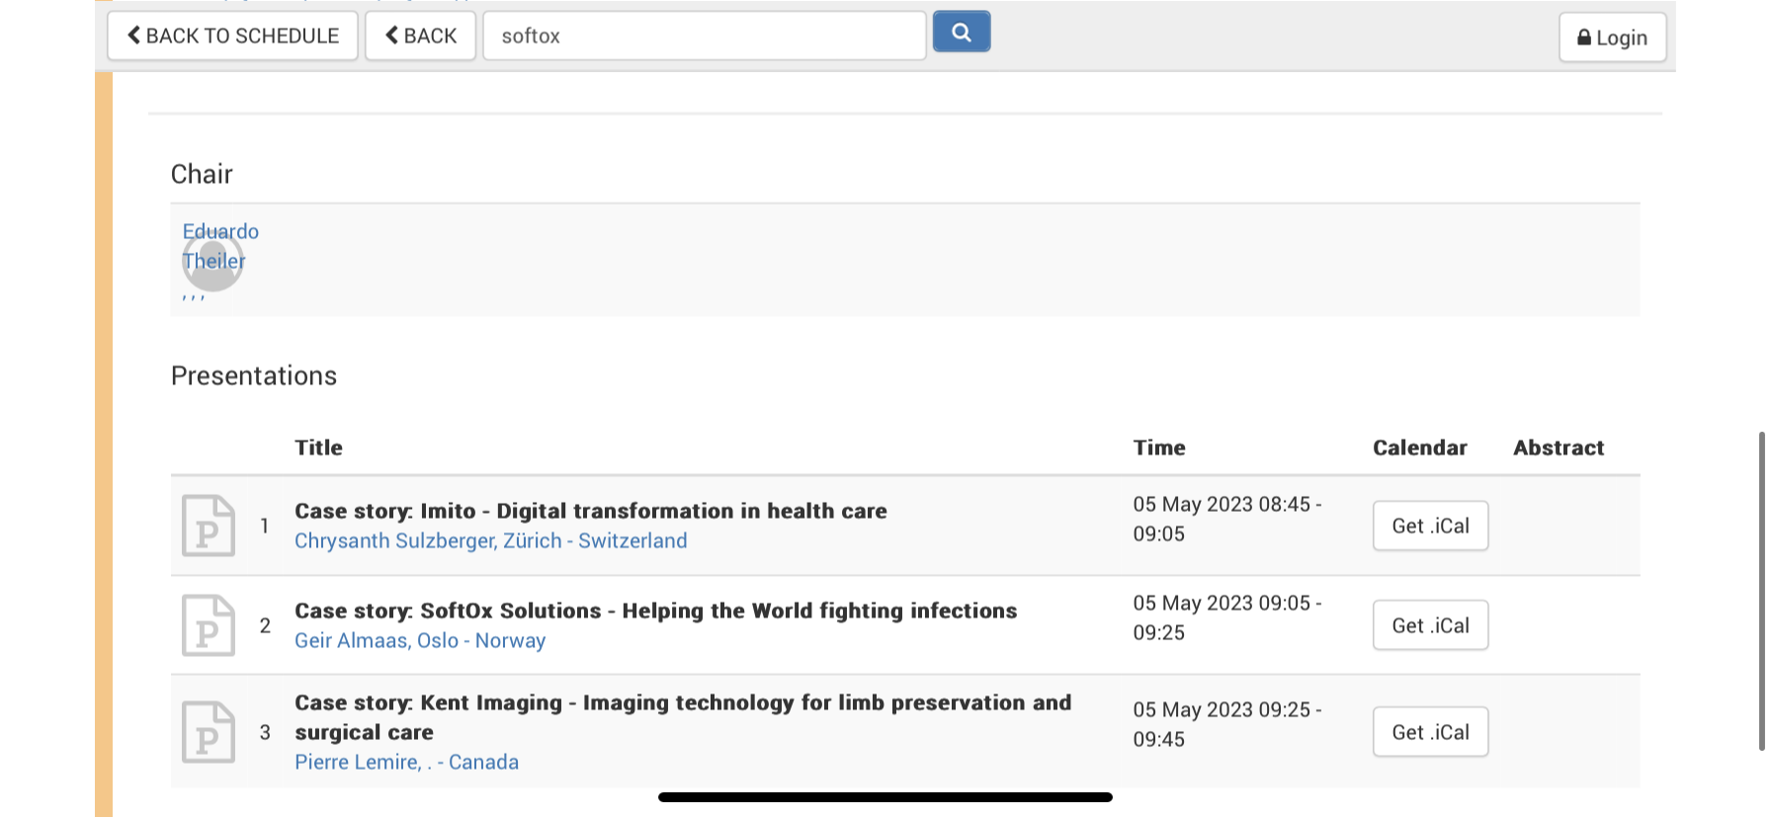Open Pierre Lemire speaker link
The height and width of the screenshot is (818, 1771).
pyautogui.click(x=406, y=763)
